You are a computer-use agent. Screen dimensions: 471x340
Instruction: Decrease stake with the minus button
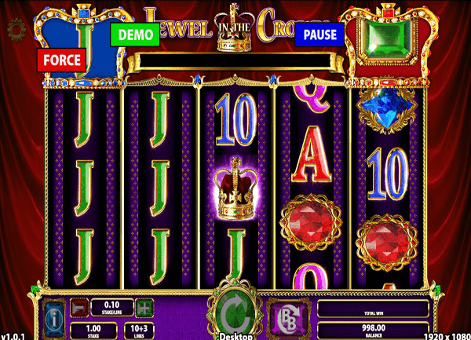(x=79, y=308)
